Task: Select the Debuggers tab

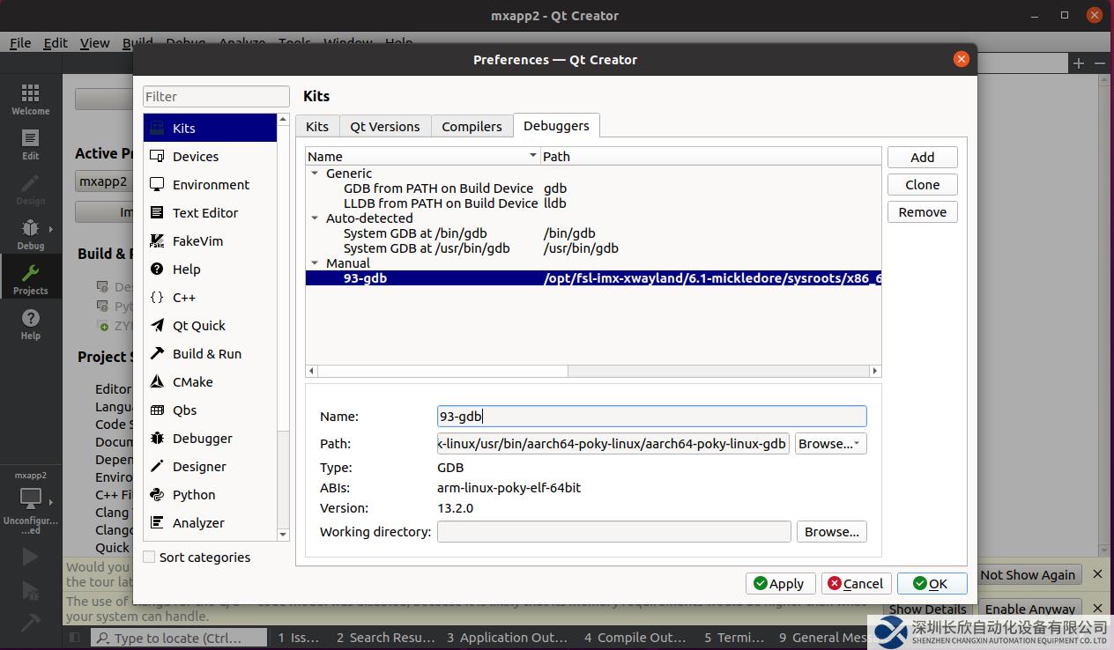Action: pyautogui.click(x=556, y=125)
